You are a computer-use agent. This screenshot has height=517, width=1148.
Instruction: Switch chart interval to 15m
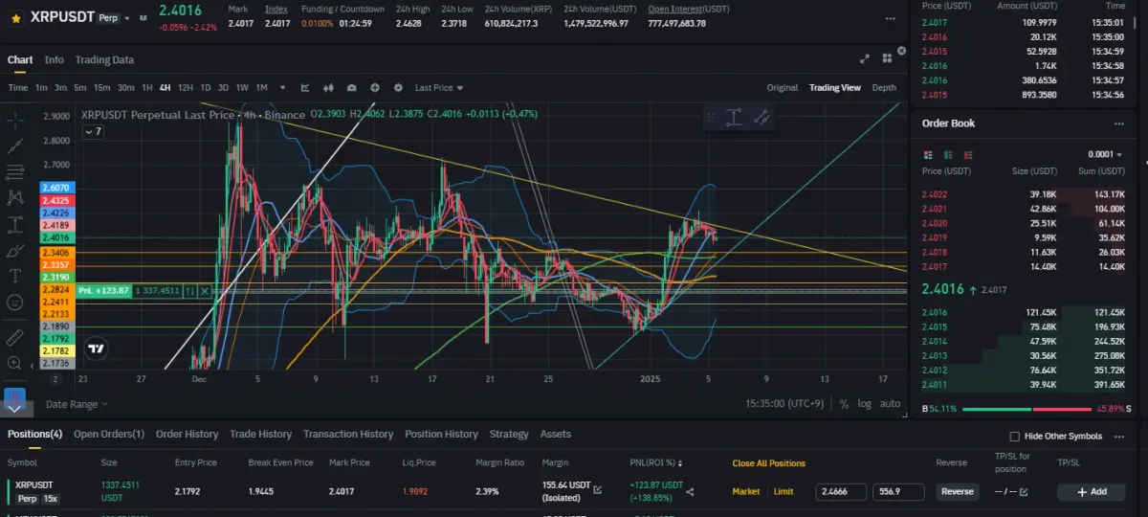tap(101, 87)
